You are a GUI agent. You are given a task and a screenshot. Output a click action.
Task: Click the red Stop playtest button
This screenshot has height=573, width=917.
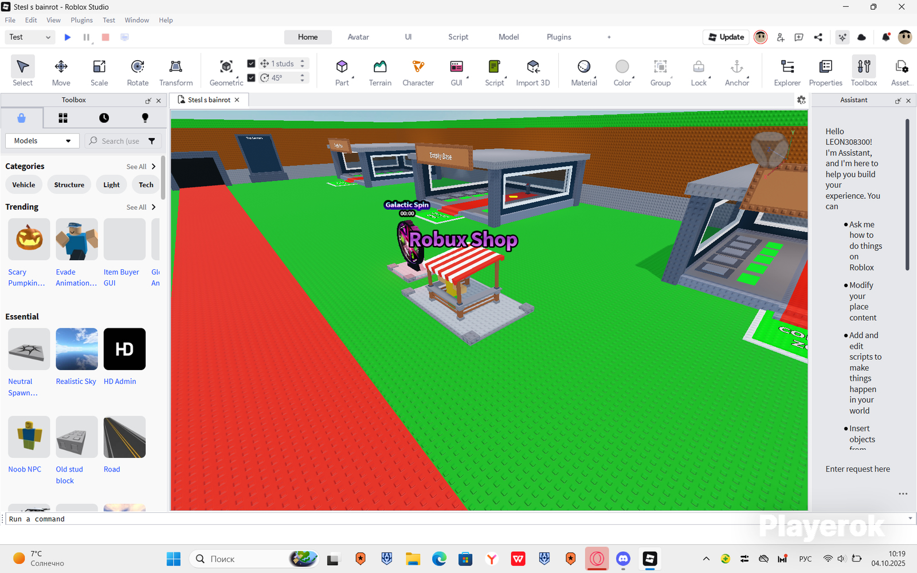[x=105, y=37]
